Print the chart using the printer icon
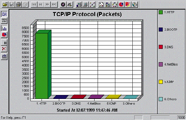Image resolution: width=186 pixels, height=120 pixels. (x=18, y=5)
